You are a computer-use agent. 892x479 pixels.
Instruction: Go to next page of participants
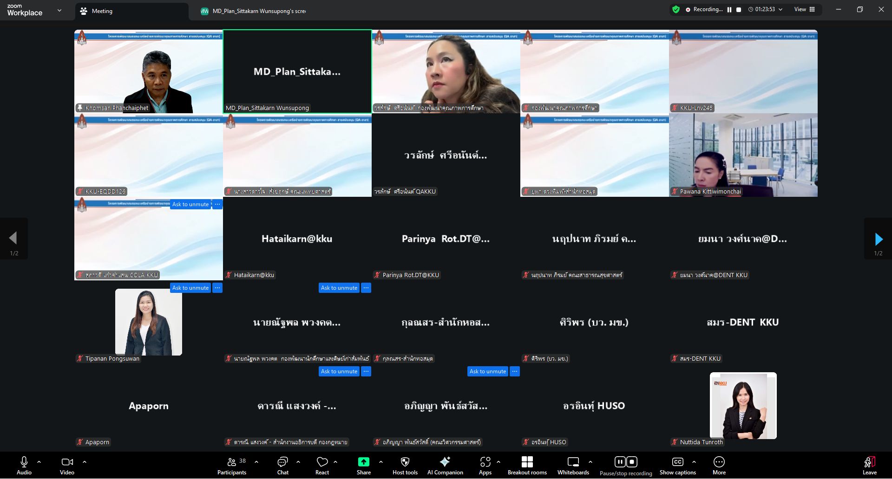click(x=878, y=239)
